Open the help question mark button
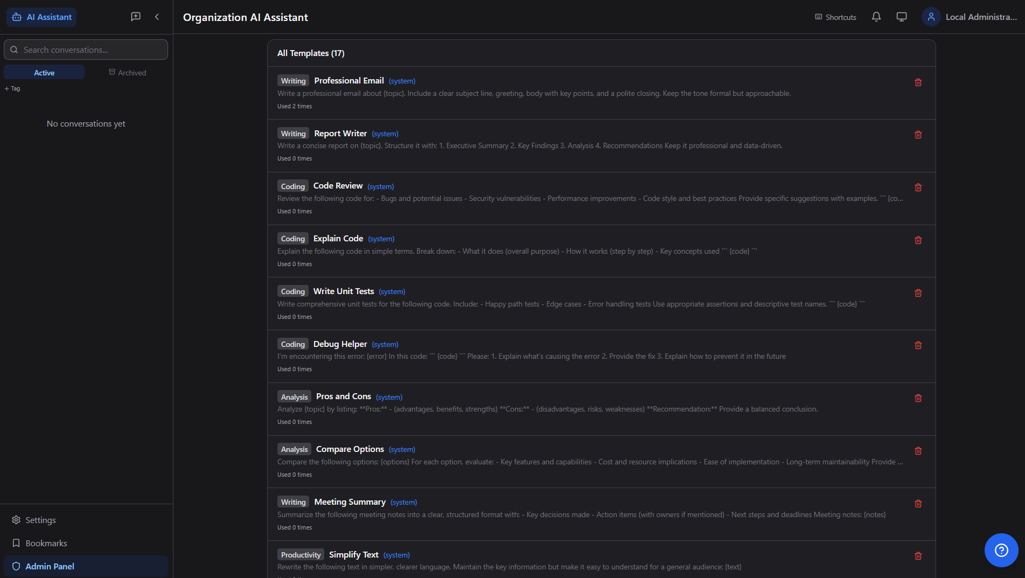This screenshot has height=578, width=1025. [x=1001, y=550]
